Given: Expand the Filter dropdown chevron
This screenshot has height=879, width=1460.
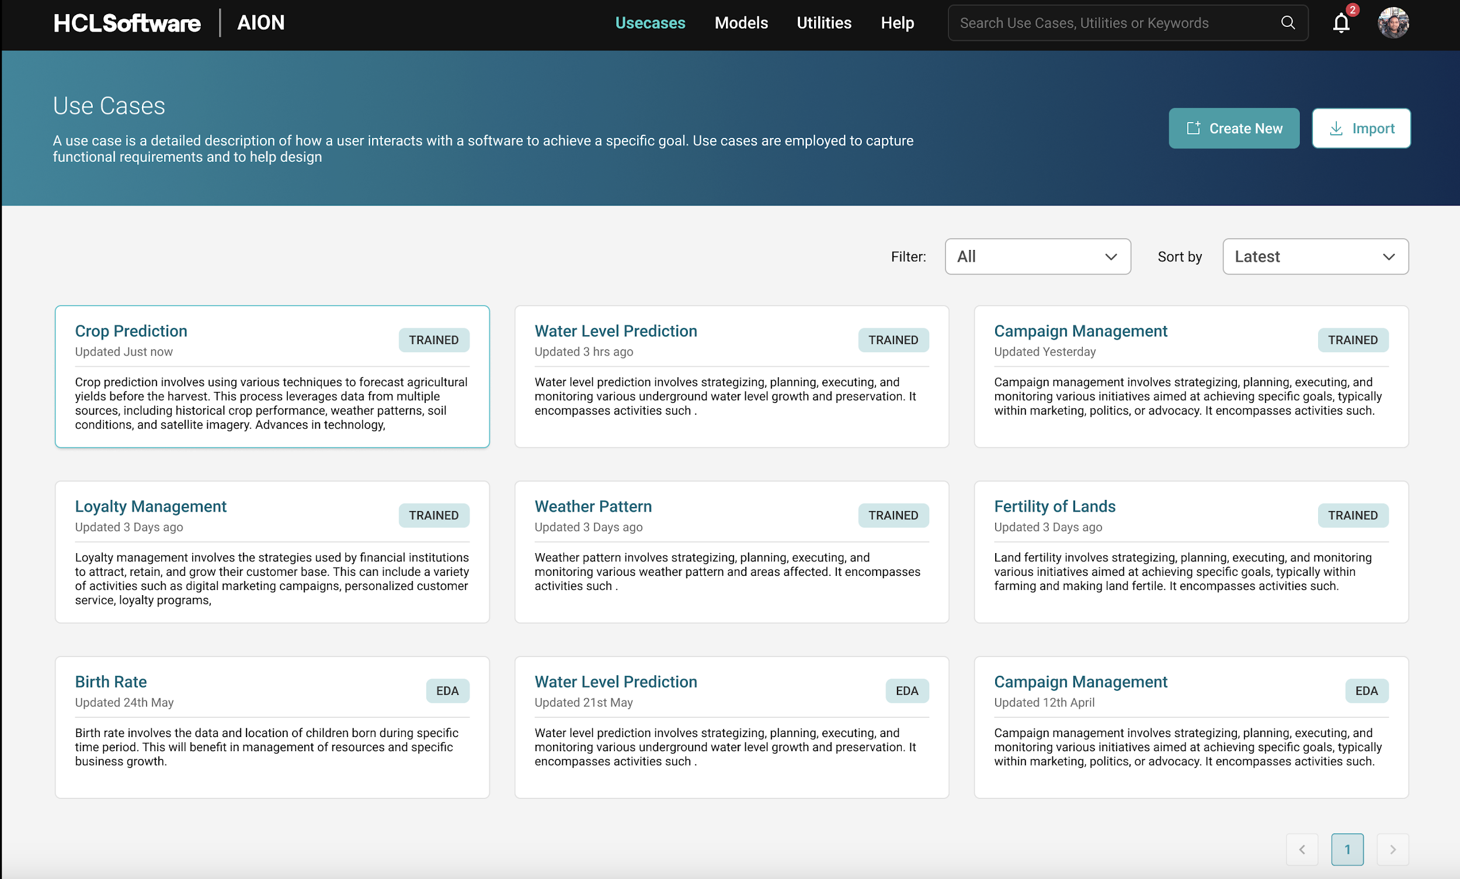Looking at the screenshot, I should [x=1111, y=256].
